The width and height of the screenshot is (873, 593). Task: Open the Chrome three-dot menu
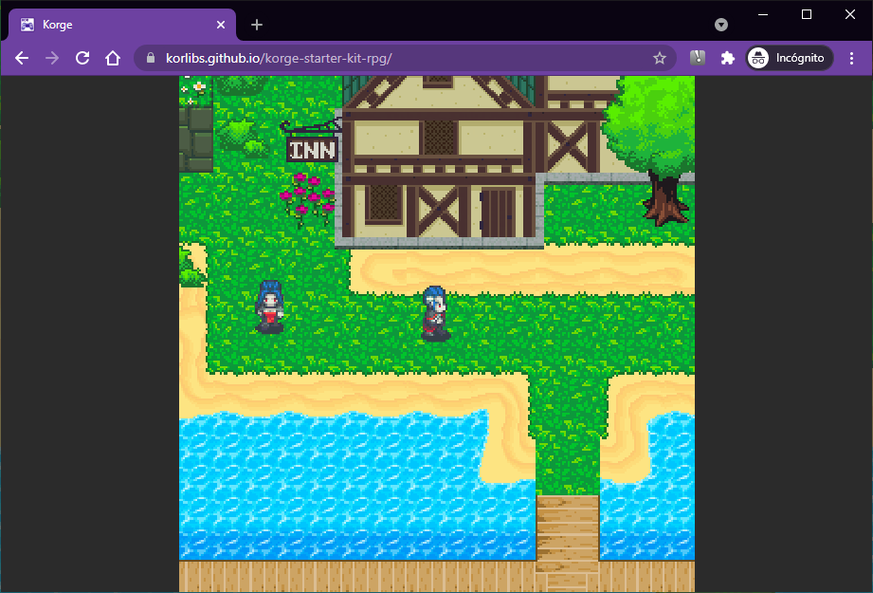851,58
